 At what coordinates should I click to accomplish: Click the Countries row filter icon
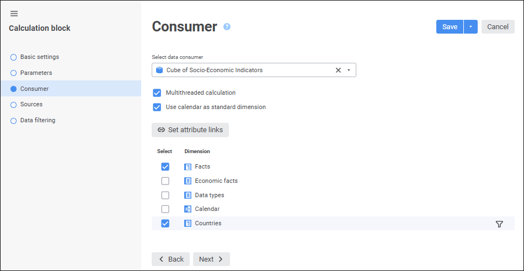click(x=499, y=224)
